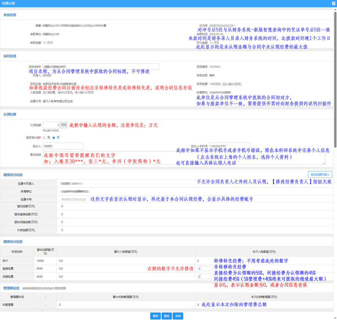Click the 项目信息 section header

pos(10,56)
